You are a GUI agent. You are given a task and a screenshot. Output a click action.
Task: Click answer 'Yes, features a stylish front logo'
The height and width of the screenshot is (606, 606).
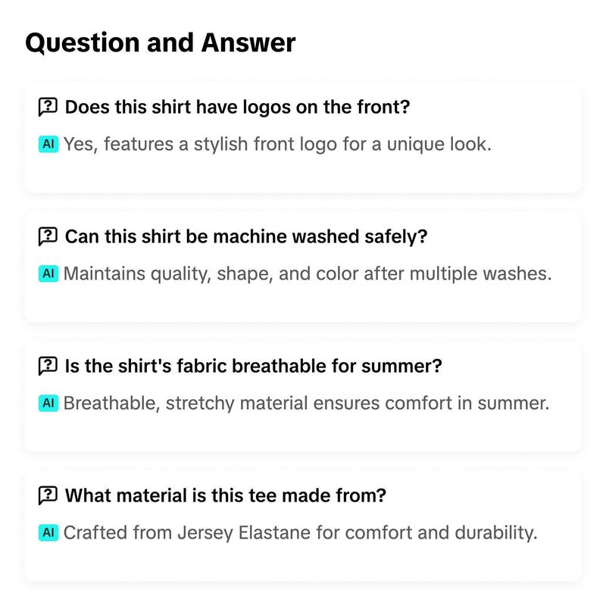[277, 144]
